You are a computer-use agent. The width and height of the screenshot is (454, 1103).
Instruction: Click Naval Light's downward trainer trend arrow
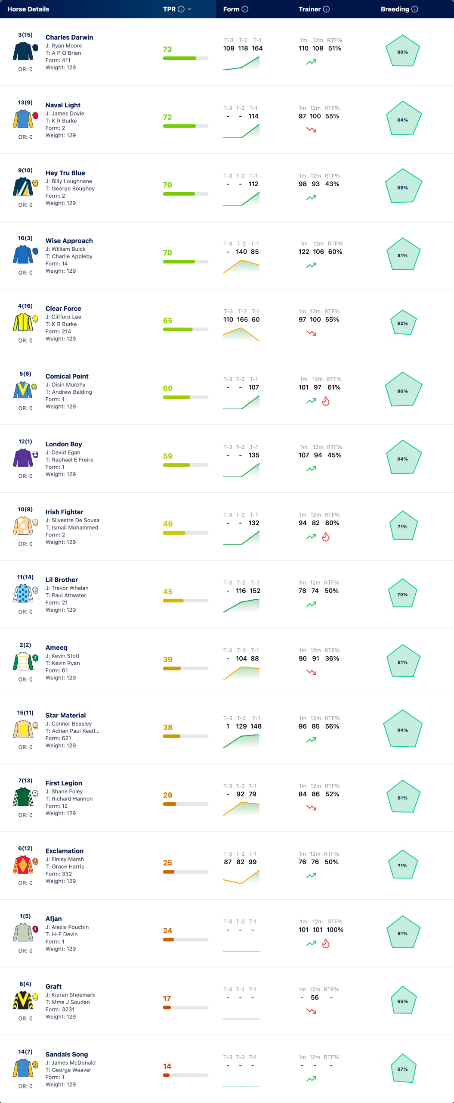311,129
